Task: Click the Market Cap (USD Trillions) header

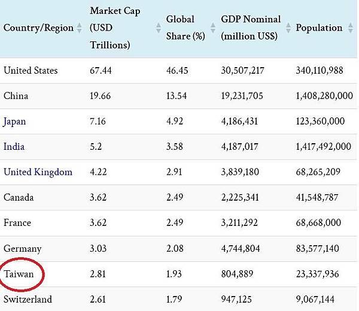Action: point(114,28)
